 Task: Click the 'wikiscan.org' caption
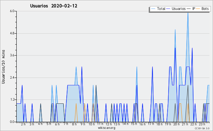pyautogui.click(x=106, y=128)
